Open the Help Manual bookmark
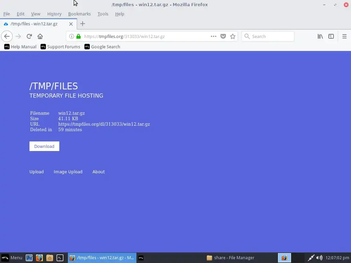The image size is (351, 263). tap(20, 47)
